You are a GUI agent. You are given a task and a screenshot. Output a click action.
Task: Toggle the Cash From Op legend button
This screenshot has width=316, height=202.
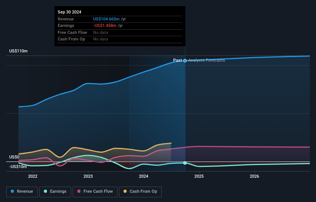tap(140, 192)
